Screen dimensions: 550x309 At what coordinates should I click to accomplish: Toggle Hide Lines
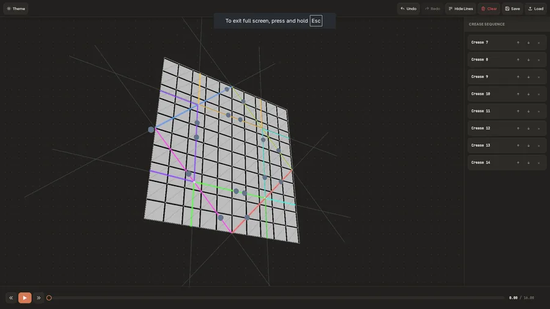coord(461,9)
